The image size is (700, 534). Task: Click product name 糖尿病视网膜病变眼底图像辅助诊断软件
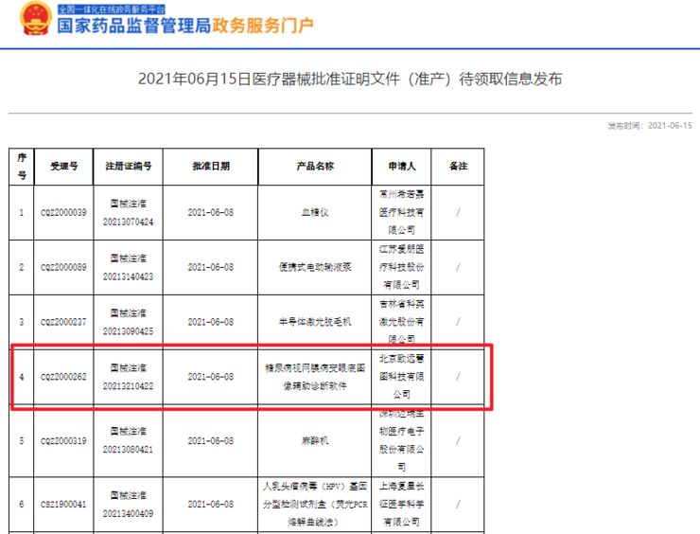pyautogui.click(x=315, y=377)
